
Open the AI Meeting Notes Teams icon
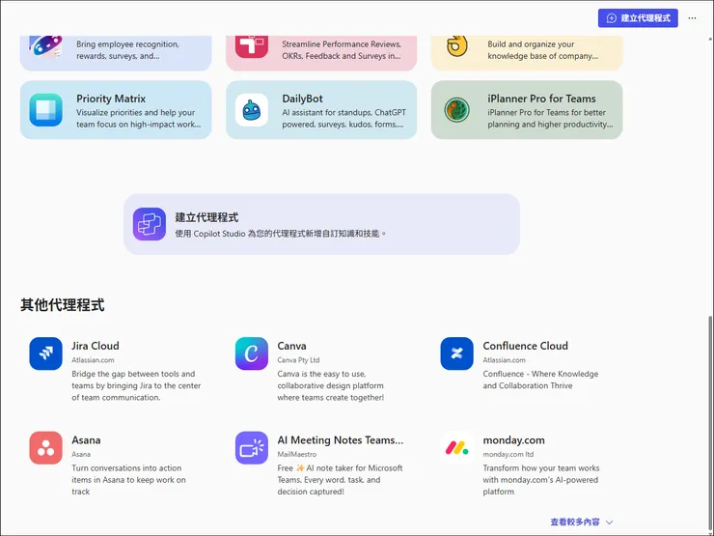[x=252, y=447]
